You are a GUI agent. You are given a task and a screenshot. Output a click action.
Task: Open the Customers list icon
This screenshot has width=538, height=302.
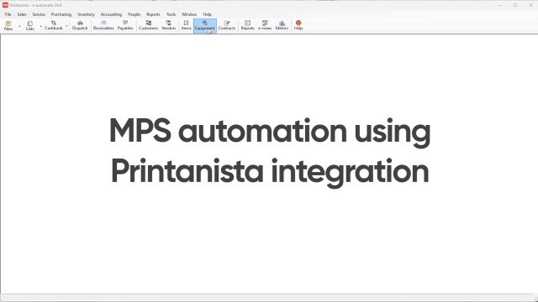148,26
